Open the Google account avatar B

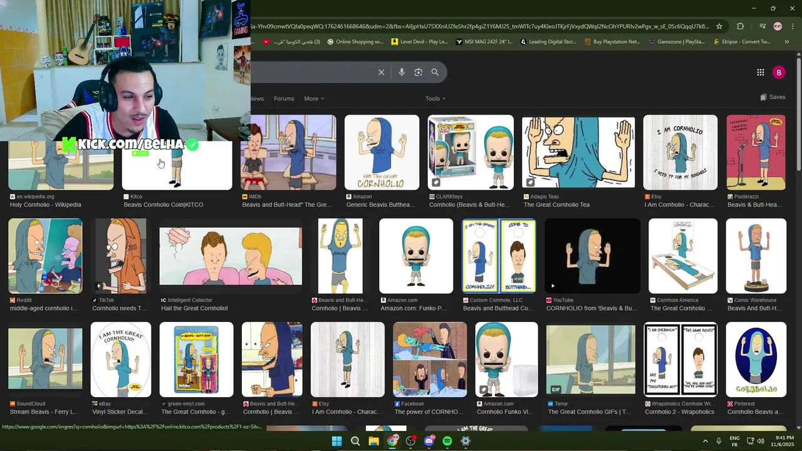pyautogui.click(x=779, y=73)
